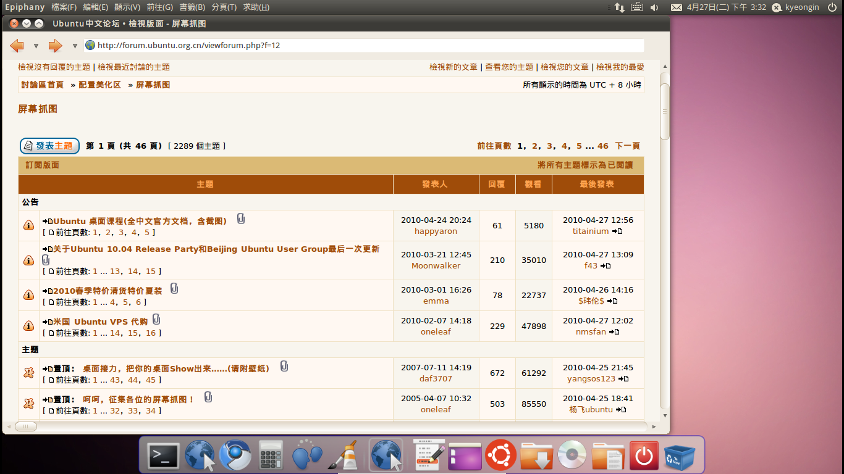Open the mail envelope indicator
This screenshot has height=474, width=844.
[x=676, y=7]
